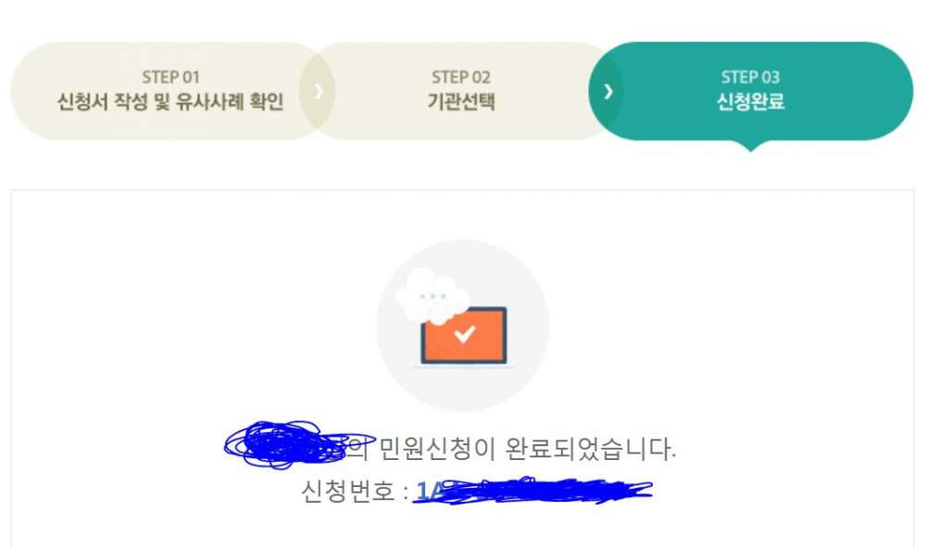Click the chevron arrow after STEP 01
This screenshot has width=926, height=548.
point(319,91)
